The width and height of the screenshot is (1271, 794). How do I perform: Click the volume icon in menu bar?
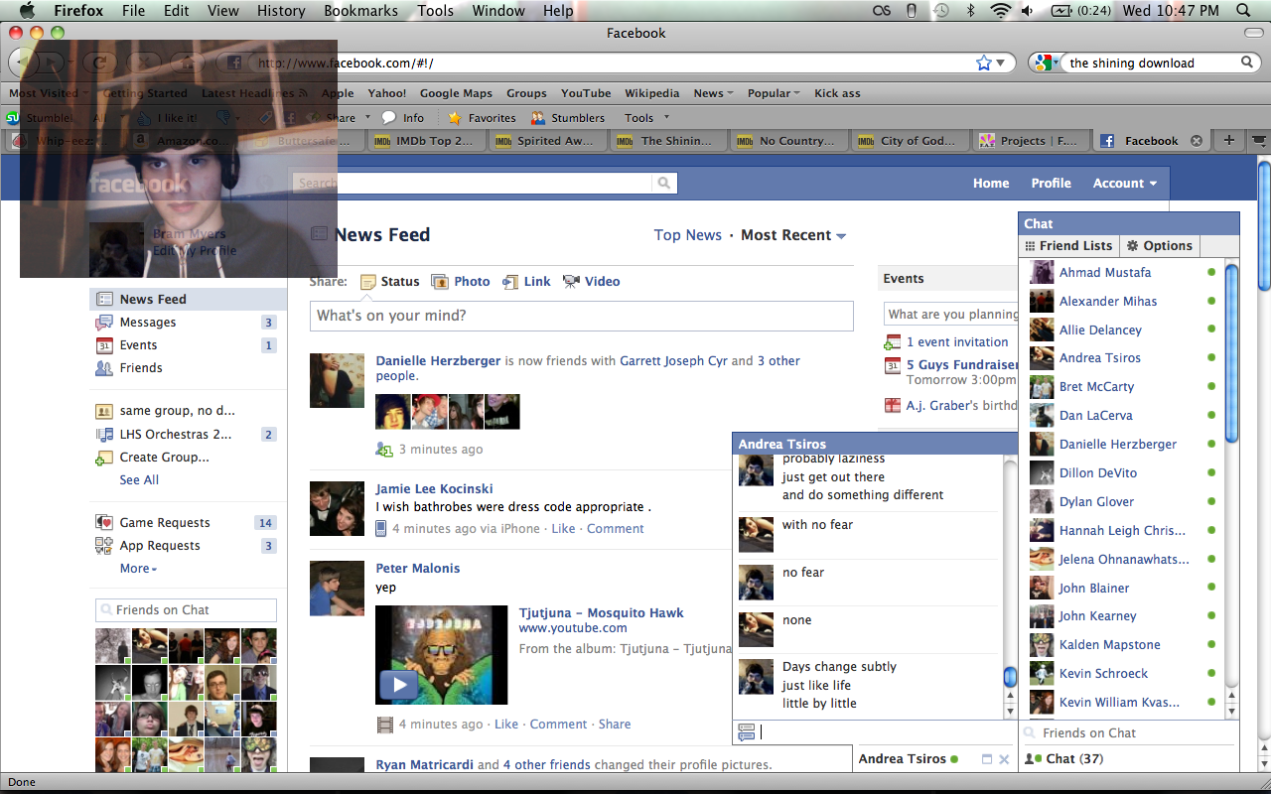pyautogui.click(x=1027, y=11)
